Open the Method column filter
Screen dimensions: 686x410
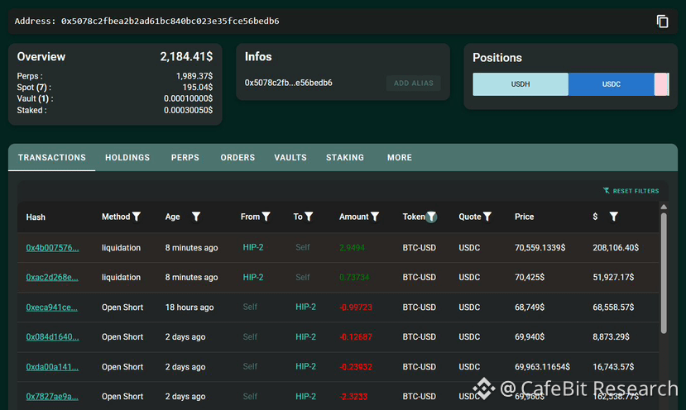click(137, 217)
